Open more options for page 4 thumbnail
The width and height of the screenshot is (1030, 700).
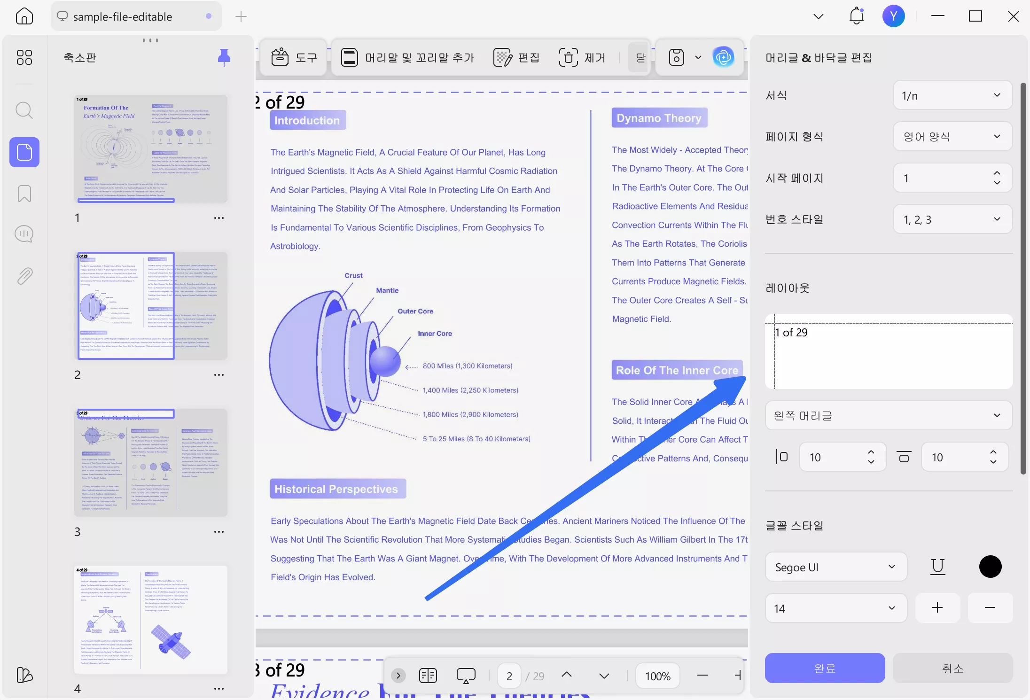(x=219, y=689)
